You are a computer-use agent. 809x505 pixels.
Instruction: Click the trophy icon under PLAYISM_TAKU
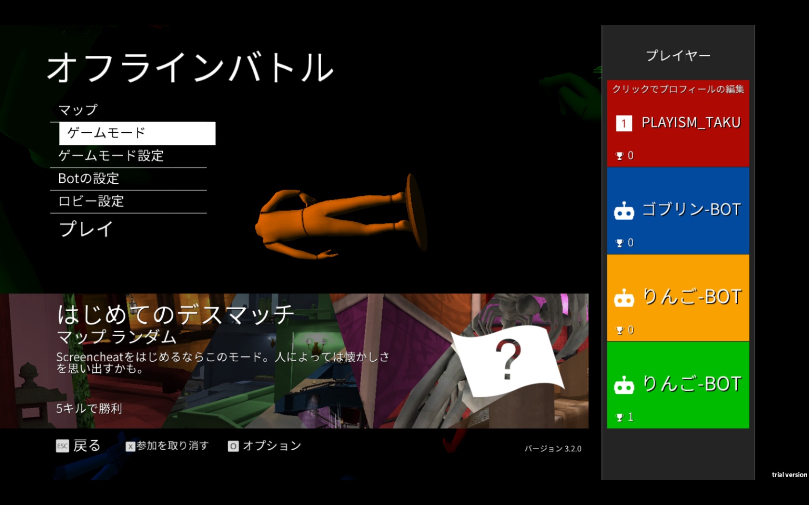[620, 156]
